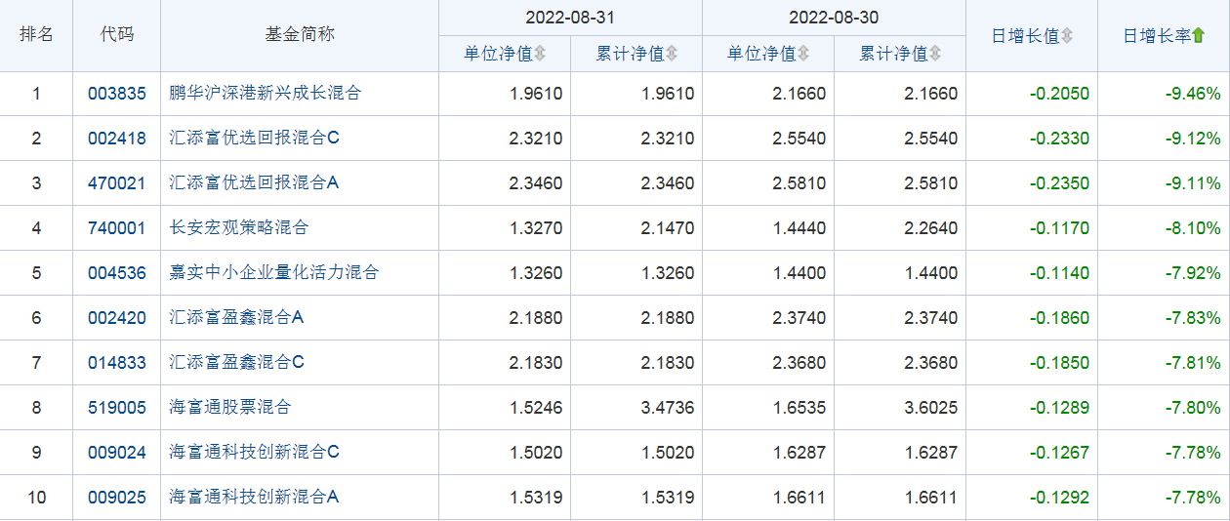Select the -0.1267 daily growth value
Image resolution: width=1230 pixels, height=521 pixels.
(x=1059, y=453)
